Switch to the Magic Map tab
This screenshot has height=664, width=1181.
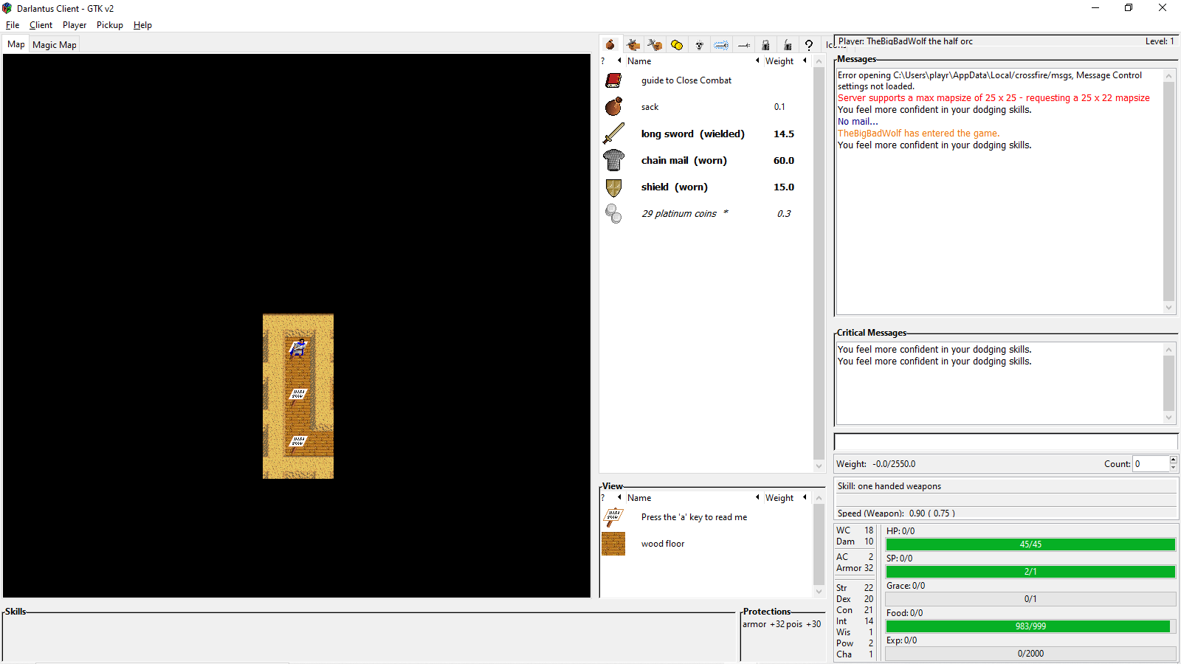55,45
